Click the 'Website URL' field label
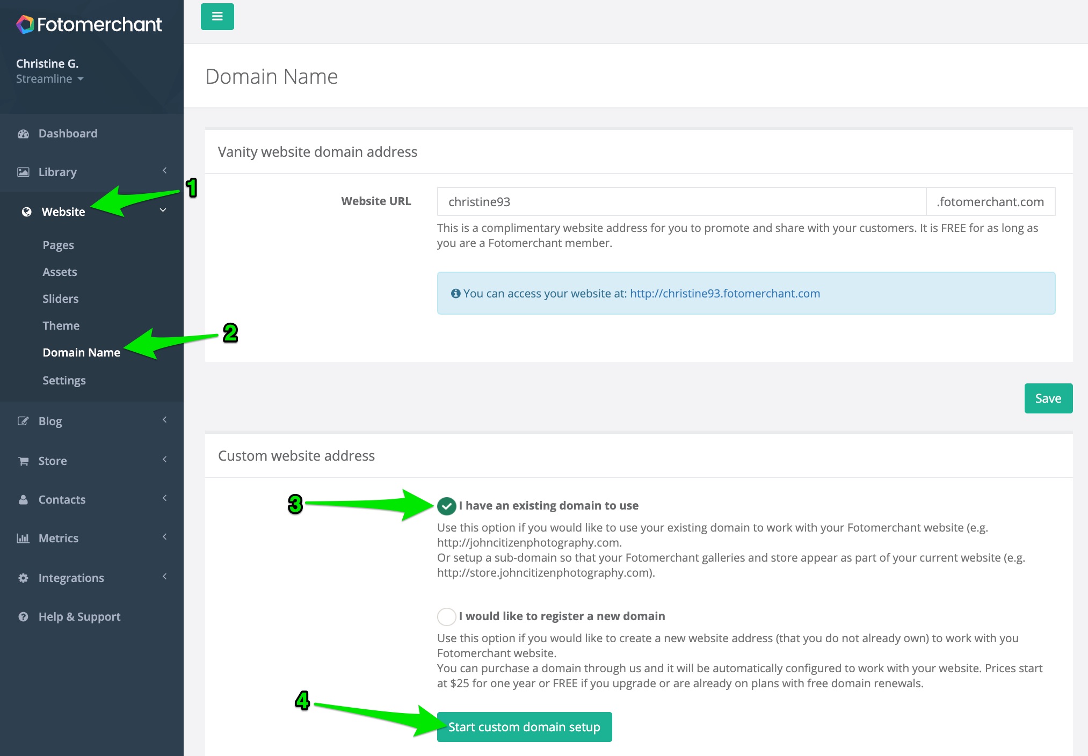This screenshot has height=756, width=1088. coord(376,201)
